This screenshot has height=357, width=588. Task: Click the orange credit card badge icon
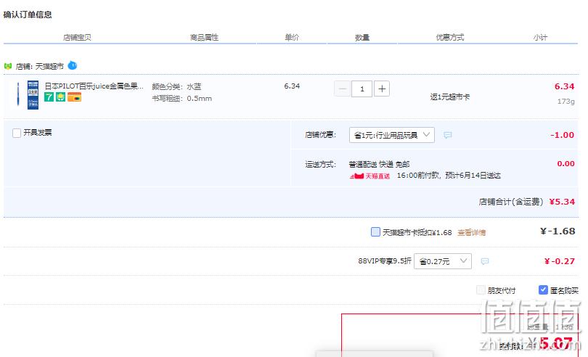tap(74, 97)
